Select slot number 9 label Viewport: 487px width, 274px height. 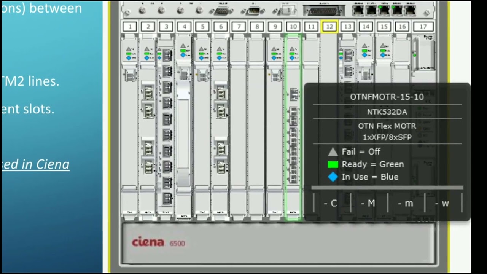(x=275, y=27)
